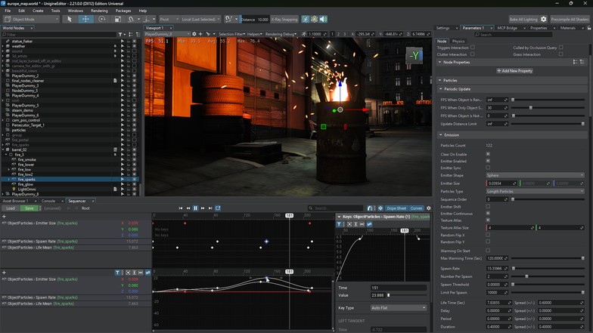Open the Pivot dropdown
The height and width of the screenshot is (333, 593).
(x=169, y=20)
